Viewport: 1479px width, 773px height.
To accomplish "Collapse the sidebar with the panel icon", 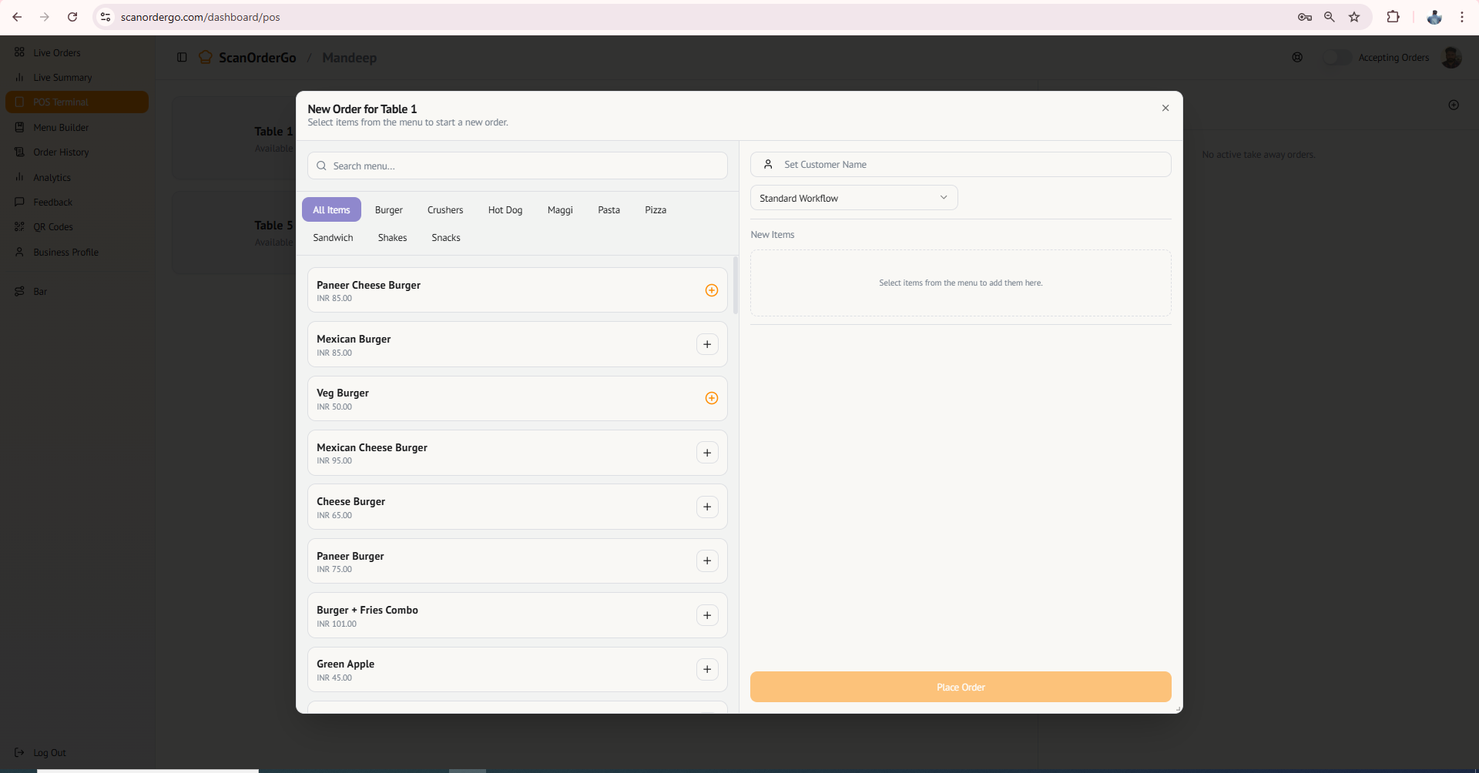I will 182,57.
